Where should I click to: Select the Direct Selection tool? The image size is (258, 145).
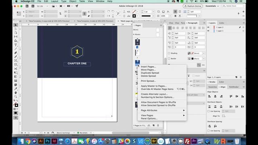coord(16,29)
